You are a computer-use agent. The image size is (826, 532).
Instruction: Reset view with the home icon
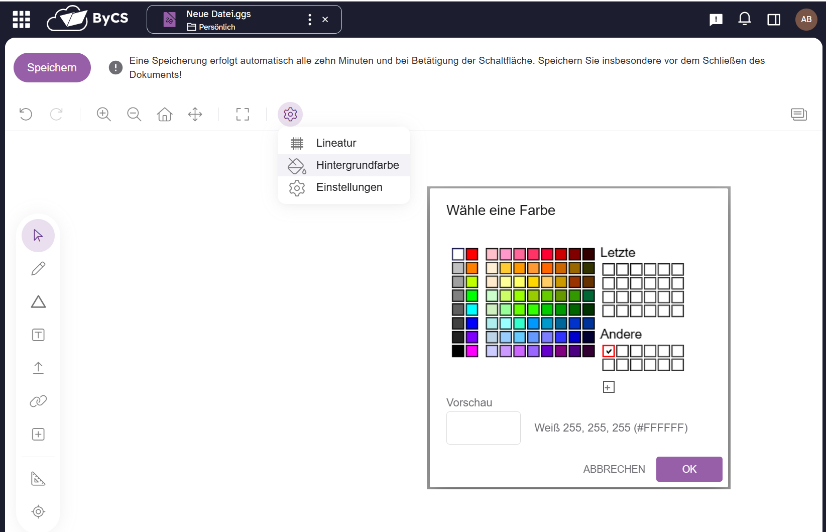coord(165,114)
